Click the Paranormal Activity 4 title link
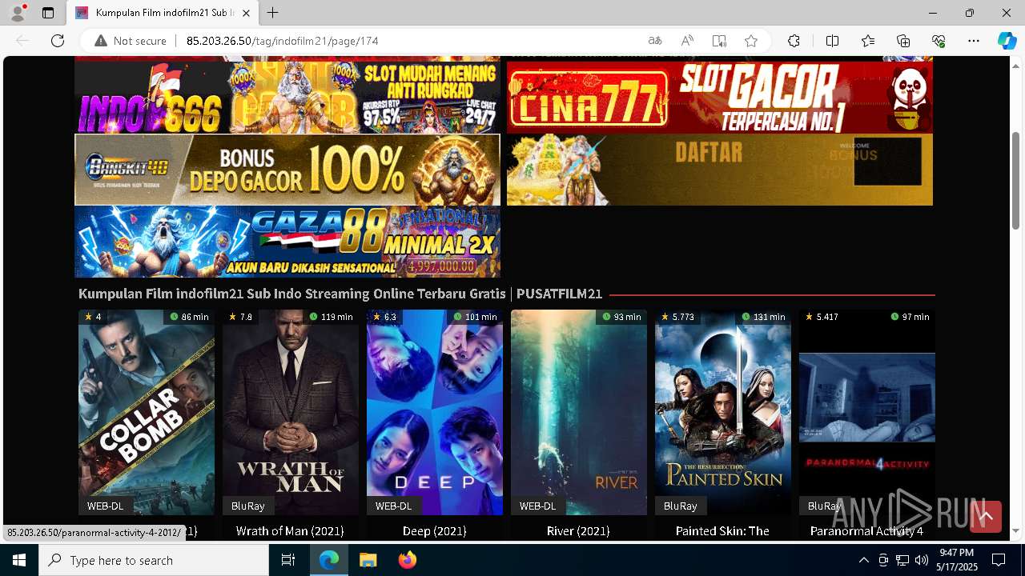Image resolution: width=1025 pixels, height=576 pixels. coord(866,530)
